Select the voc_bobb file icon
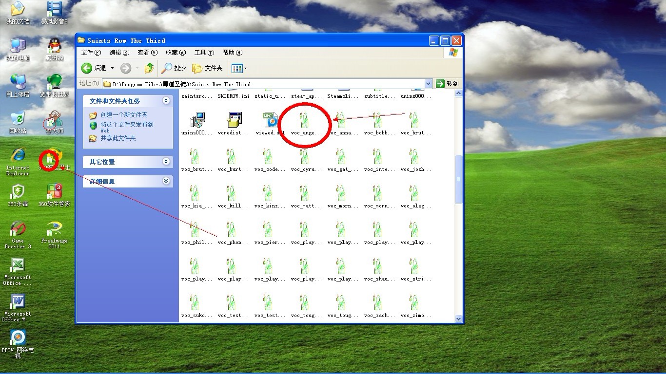This screenshot has height=374, width=666. pos(377,119)
